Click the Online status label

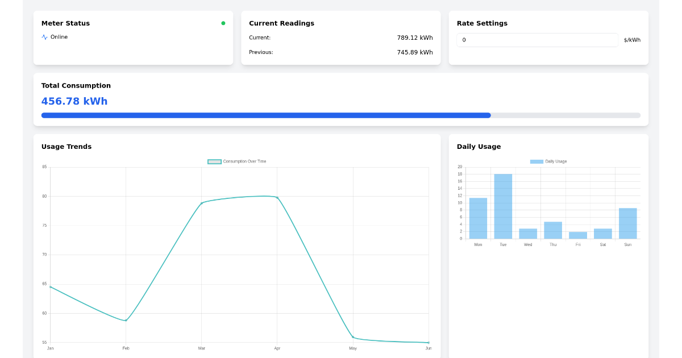tap(59, 36)
